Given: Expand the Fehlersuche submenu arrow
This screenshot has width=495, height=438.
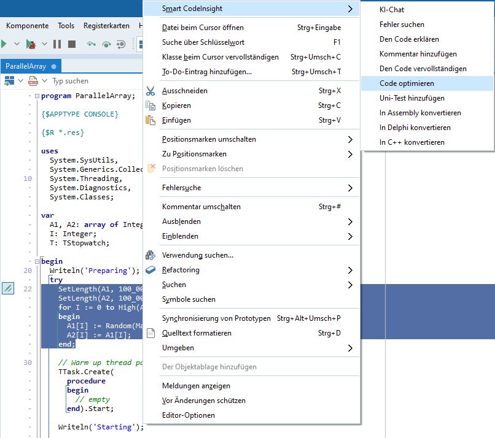Looking at the screenshot, I should tap(350, 188).
